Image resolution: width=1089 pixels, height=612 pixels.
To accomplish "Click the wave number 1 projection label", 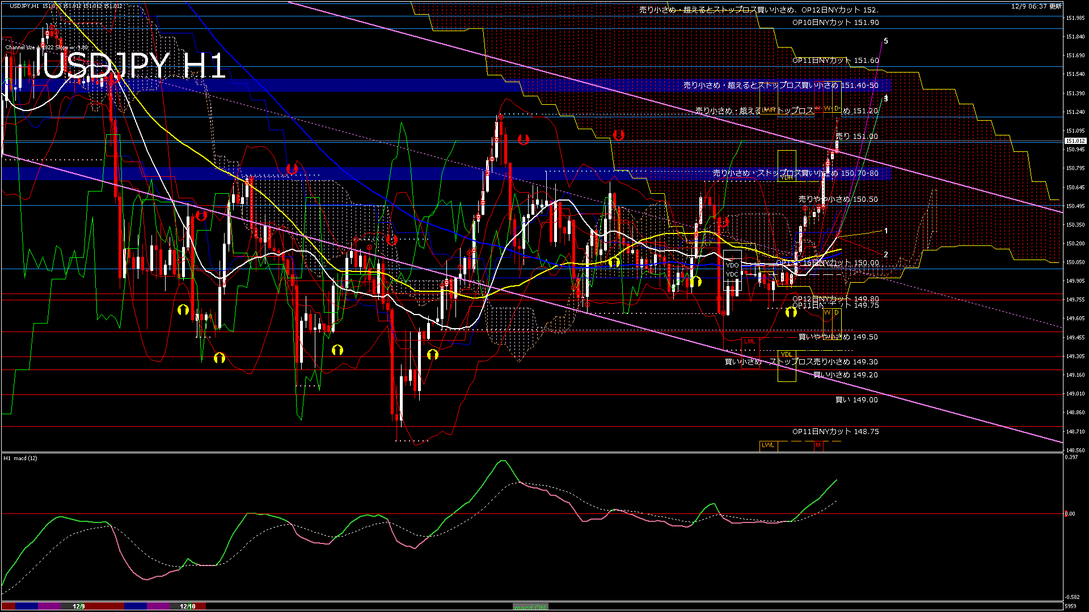I will click(886, 231).
